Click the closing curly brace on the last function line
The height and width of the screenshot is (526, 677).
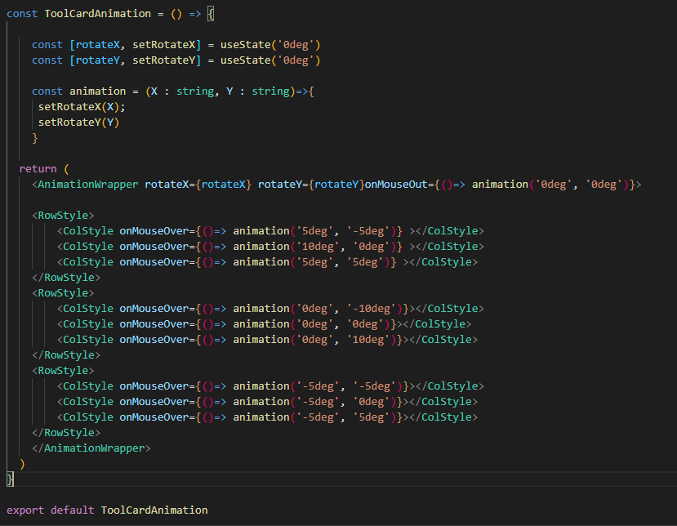(x=10, y=479)
